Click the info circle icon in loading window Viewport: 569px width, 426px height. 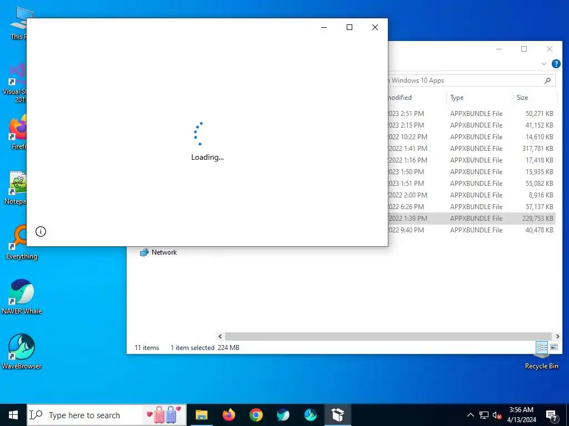pyautogui.click(x=41, y=231)
